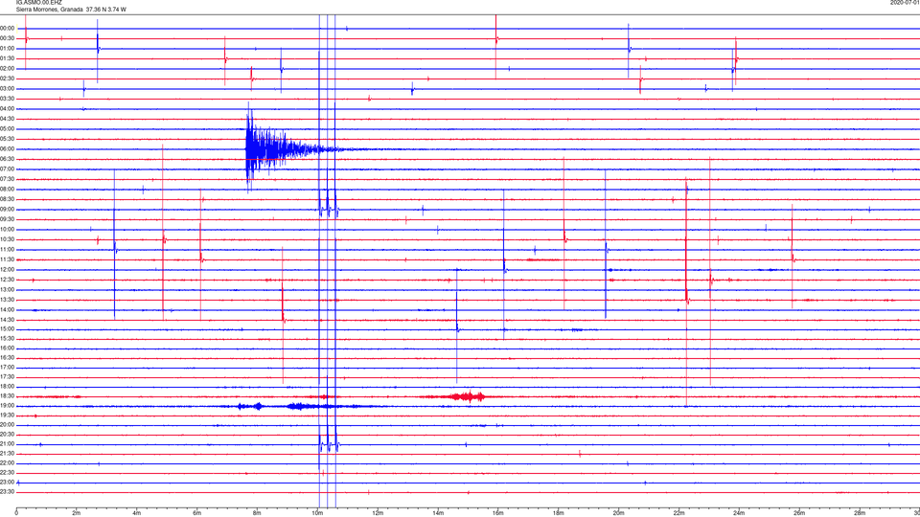Click the 07:00 time label
This screenshot has height=517, width=920.
[8, 169]
